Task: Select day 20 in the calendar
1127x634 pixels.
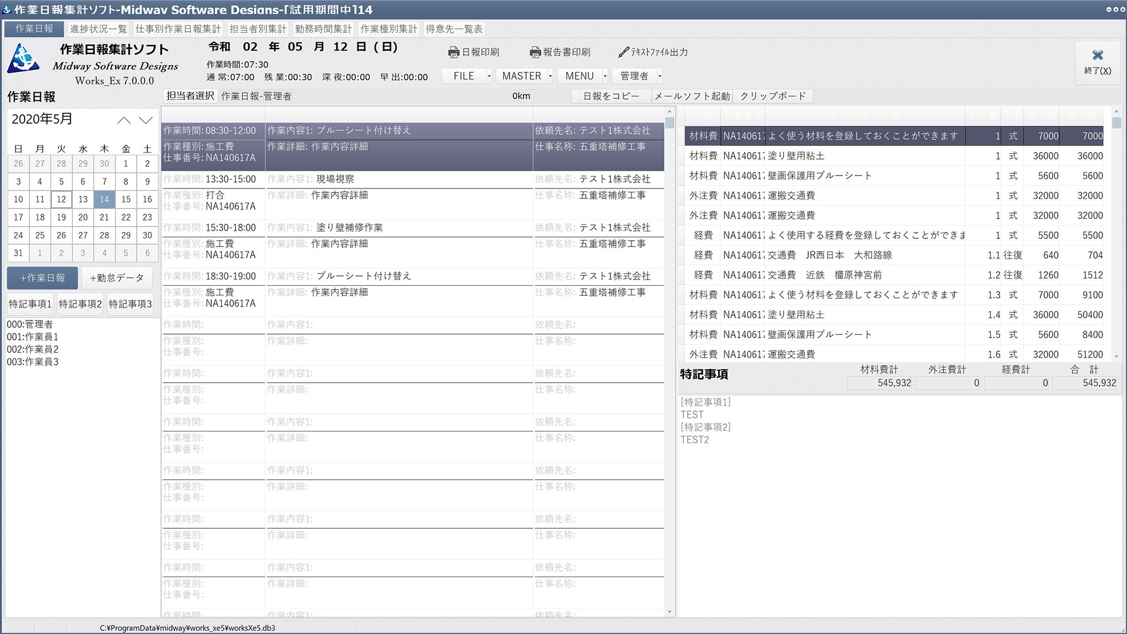Action: coord(83,217)
